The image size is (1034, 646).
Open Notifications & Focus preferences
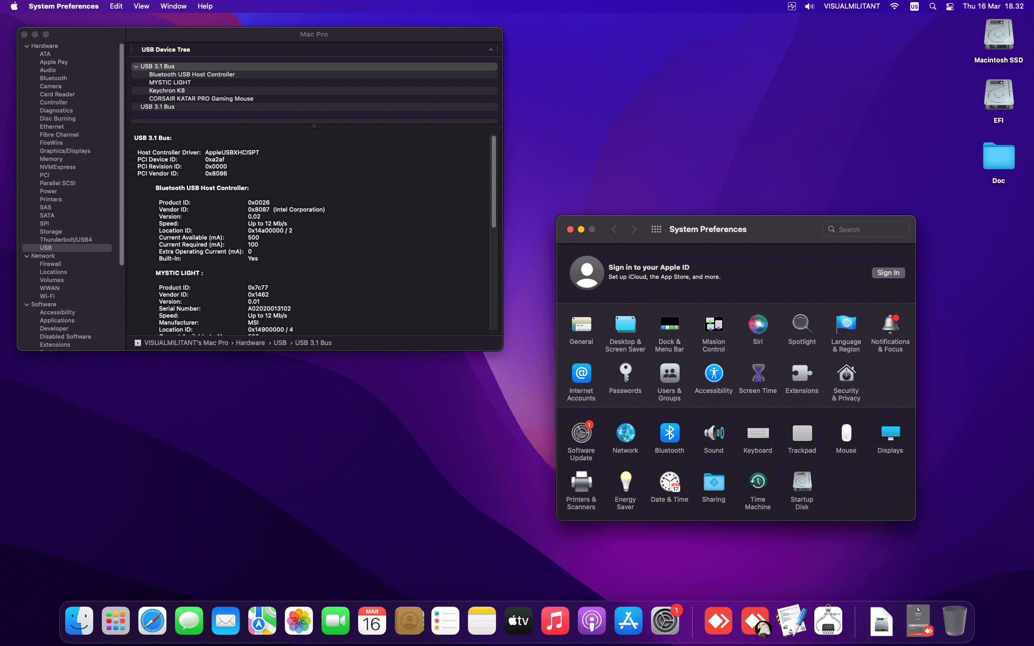[890, 324]
